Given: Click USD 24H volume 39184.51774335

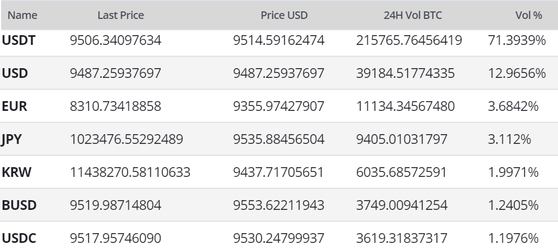Looking at the screenshot, I should point(405,73).
